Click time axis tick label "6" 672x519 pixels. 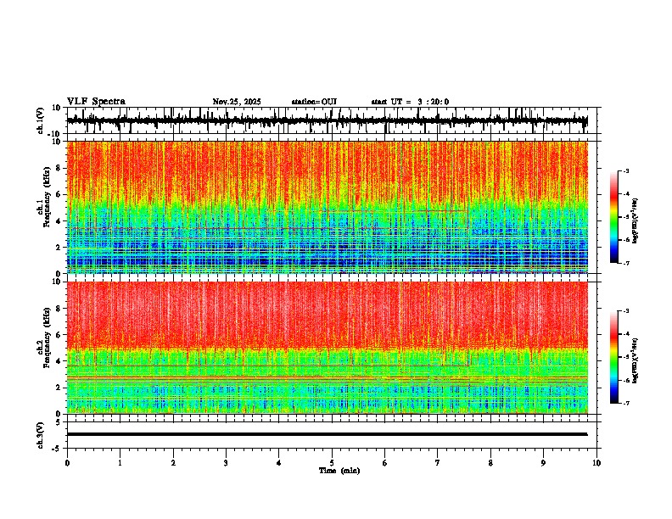coord(385,463)
